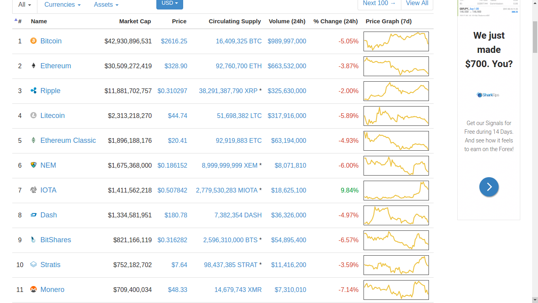This screenshot has height=303, width=538.
Task: Open the Litecoin name link
Action: pyautogui.click(x=52, y=116)
